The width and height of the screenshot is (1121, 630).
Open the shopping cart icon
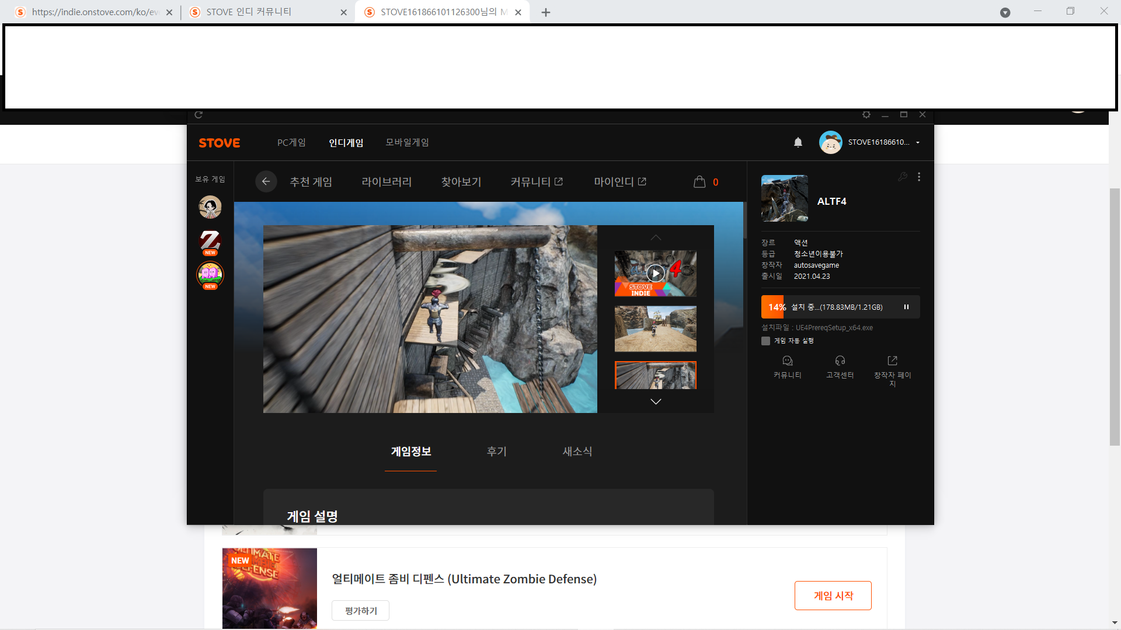coord(699,182)
